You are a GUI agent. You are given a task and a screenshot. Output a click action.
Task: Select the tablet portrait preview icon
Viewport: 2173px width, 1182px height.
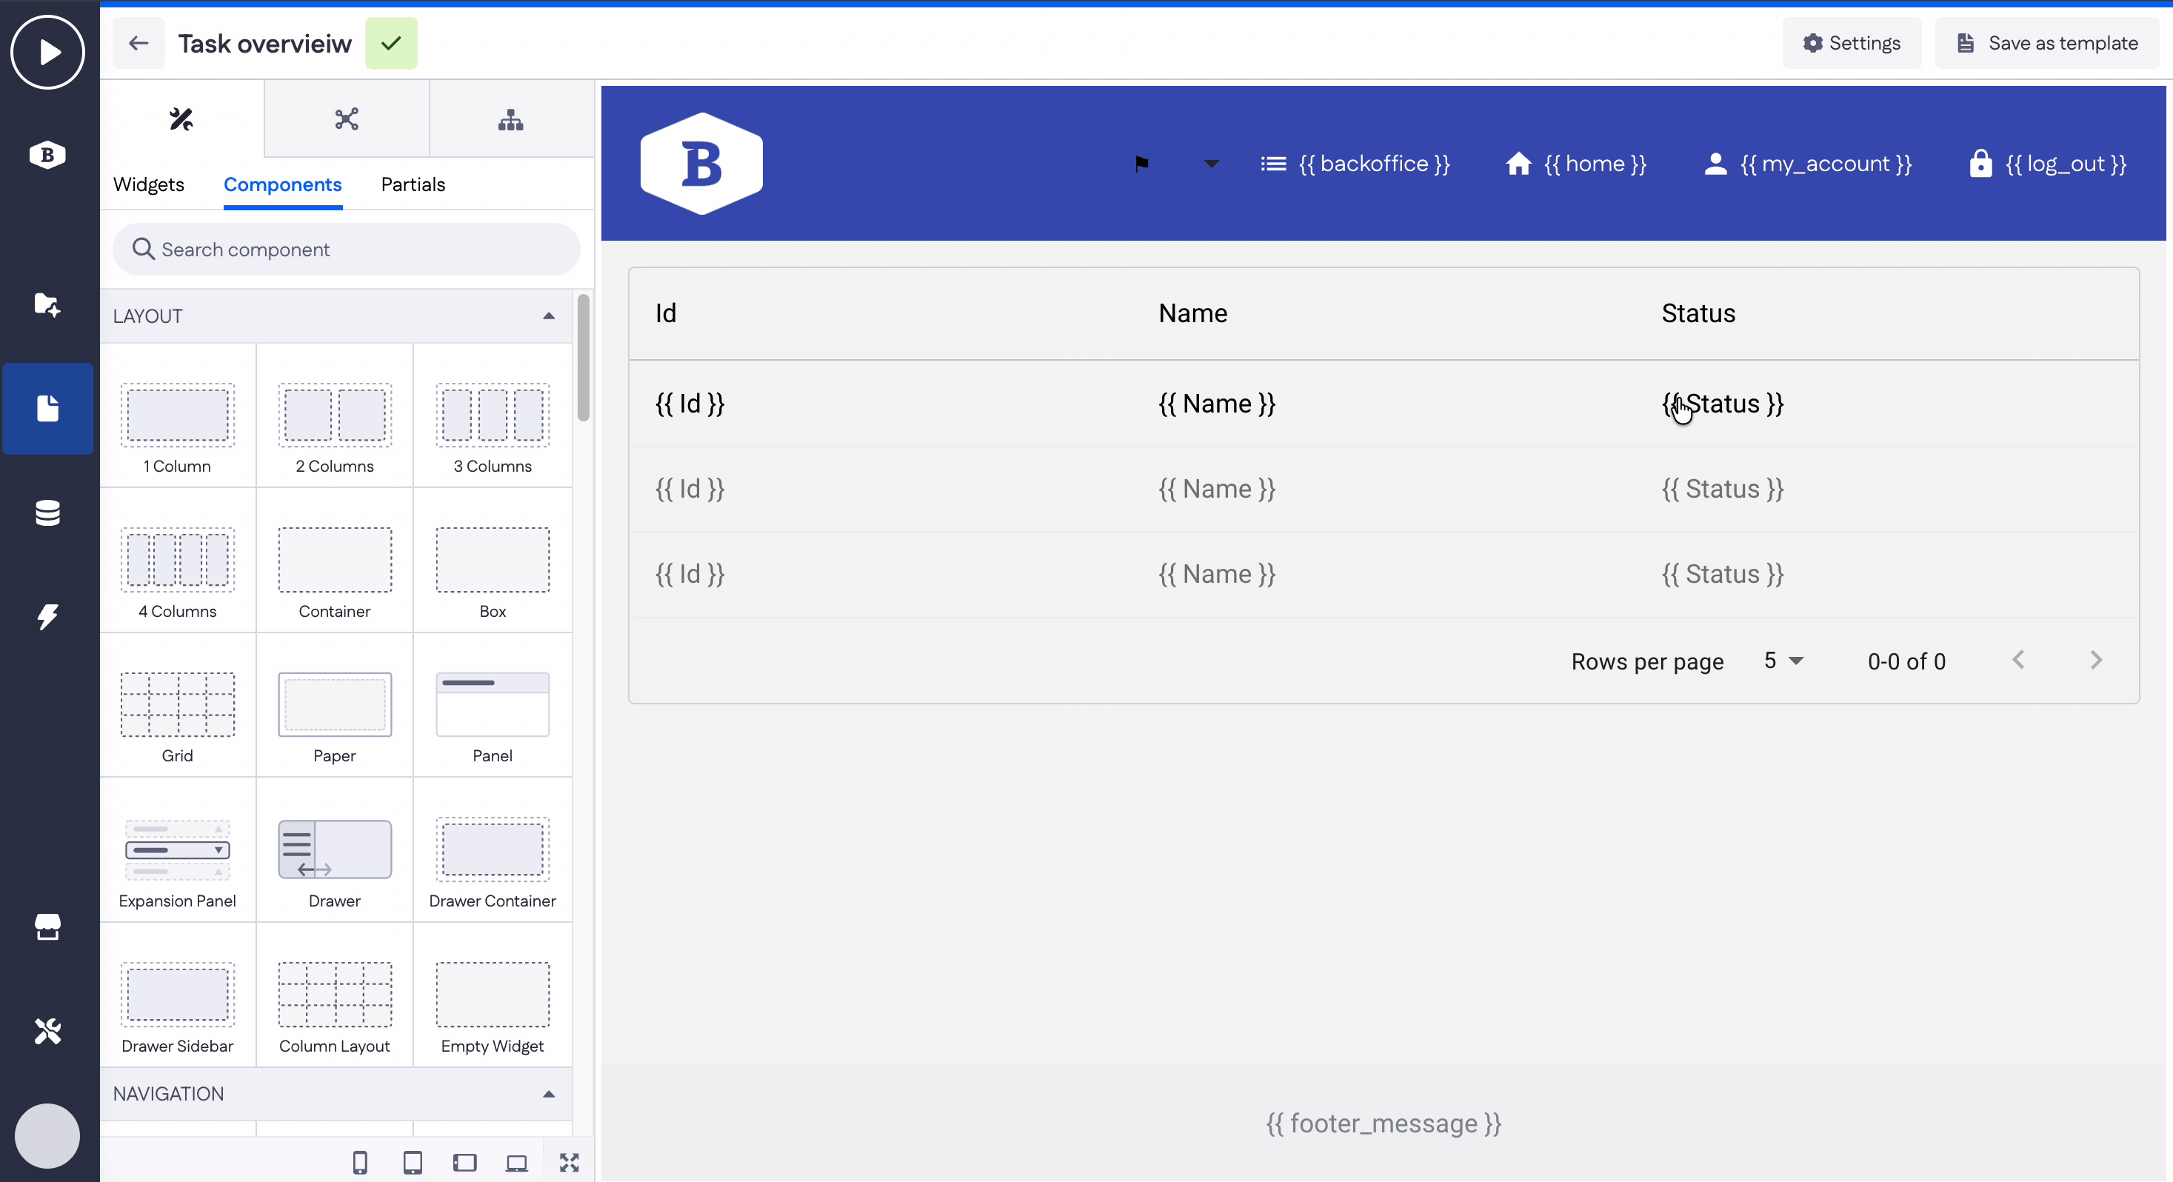(x=413, y=1162)
